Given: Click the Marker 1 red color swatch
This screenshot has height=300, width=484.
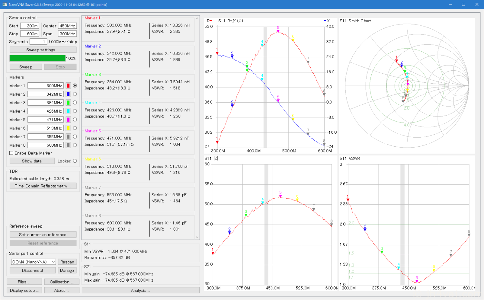Looking at the screenshot, I should 68,86.
